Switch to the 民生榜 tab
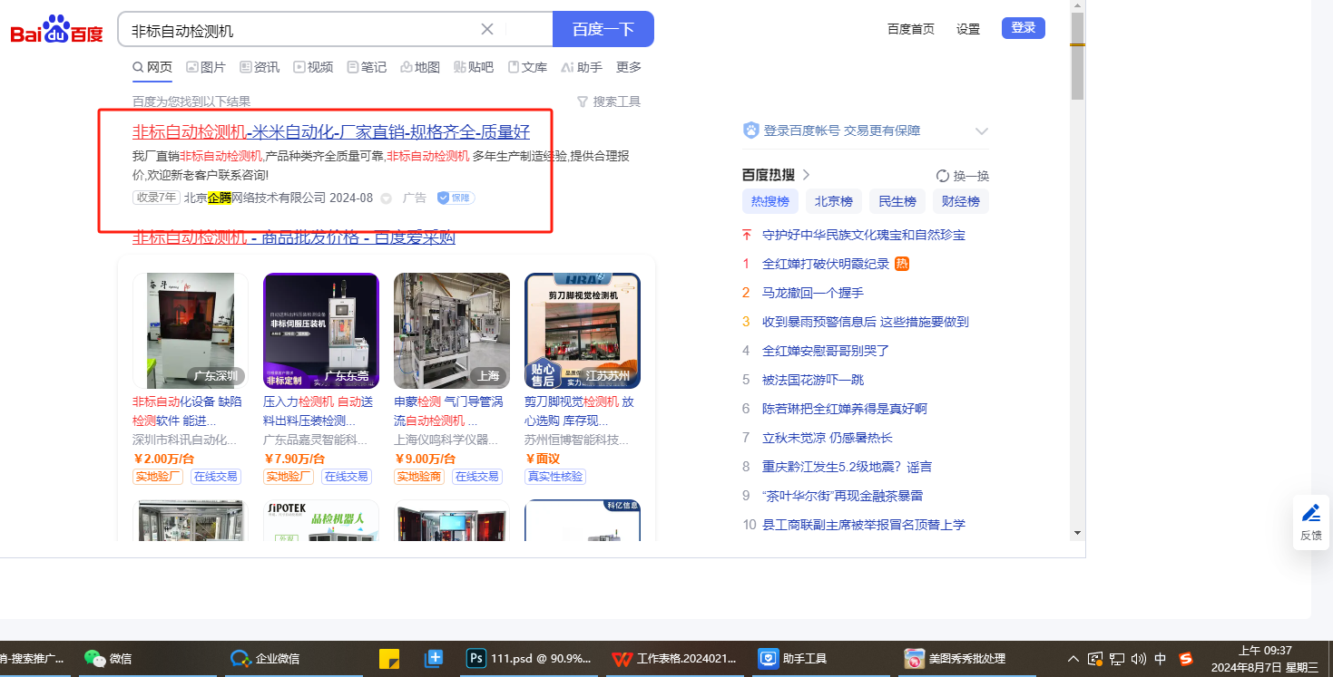The image size is (1333, 677). [897, 201]
